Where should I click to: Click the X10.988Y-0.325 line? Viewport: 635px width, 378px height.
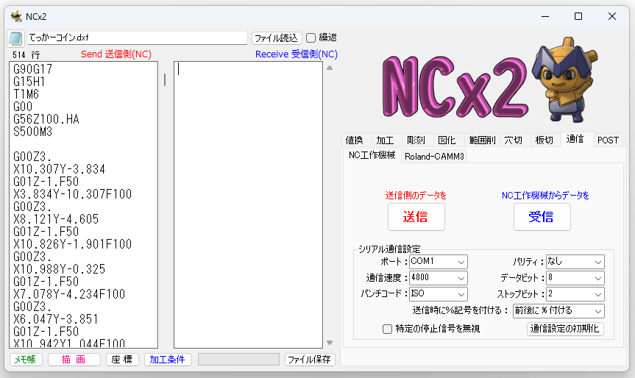point(59,270)
